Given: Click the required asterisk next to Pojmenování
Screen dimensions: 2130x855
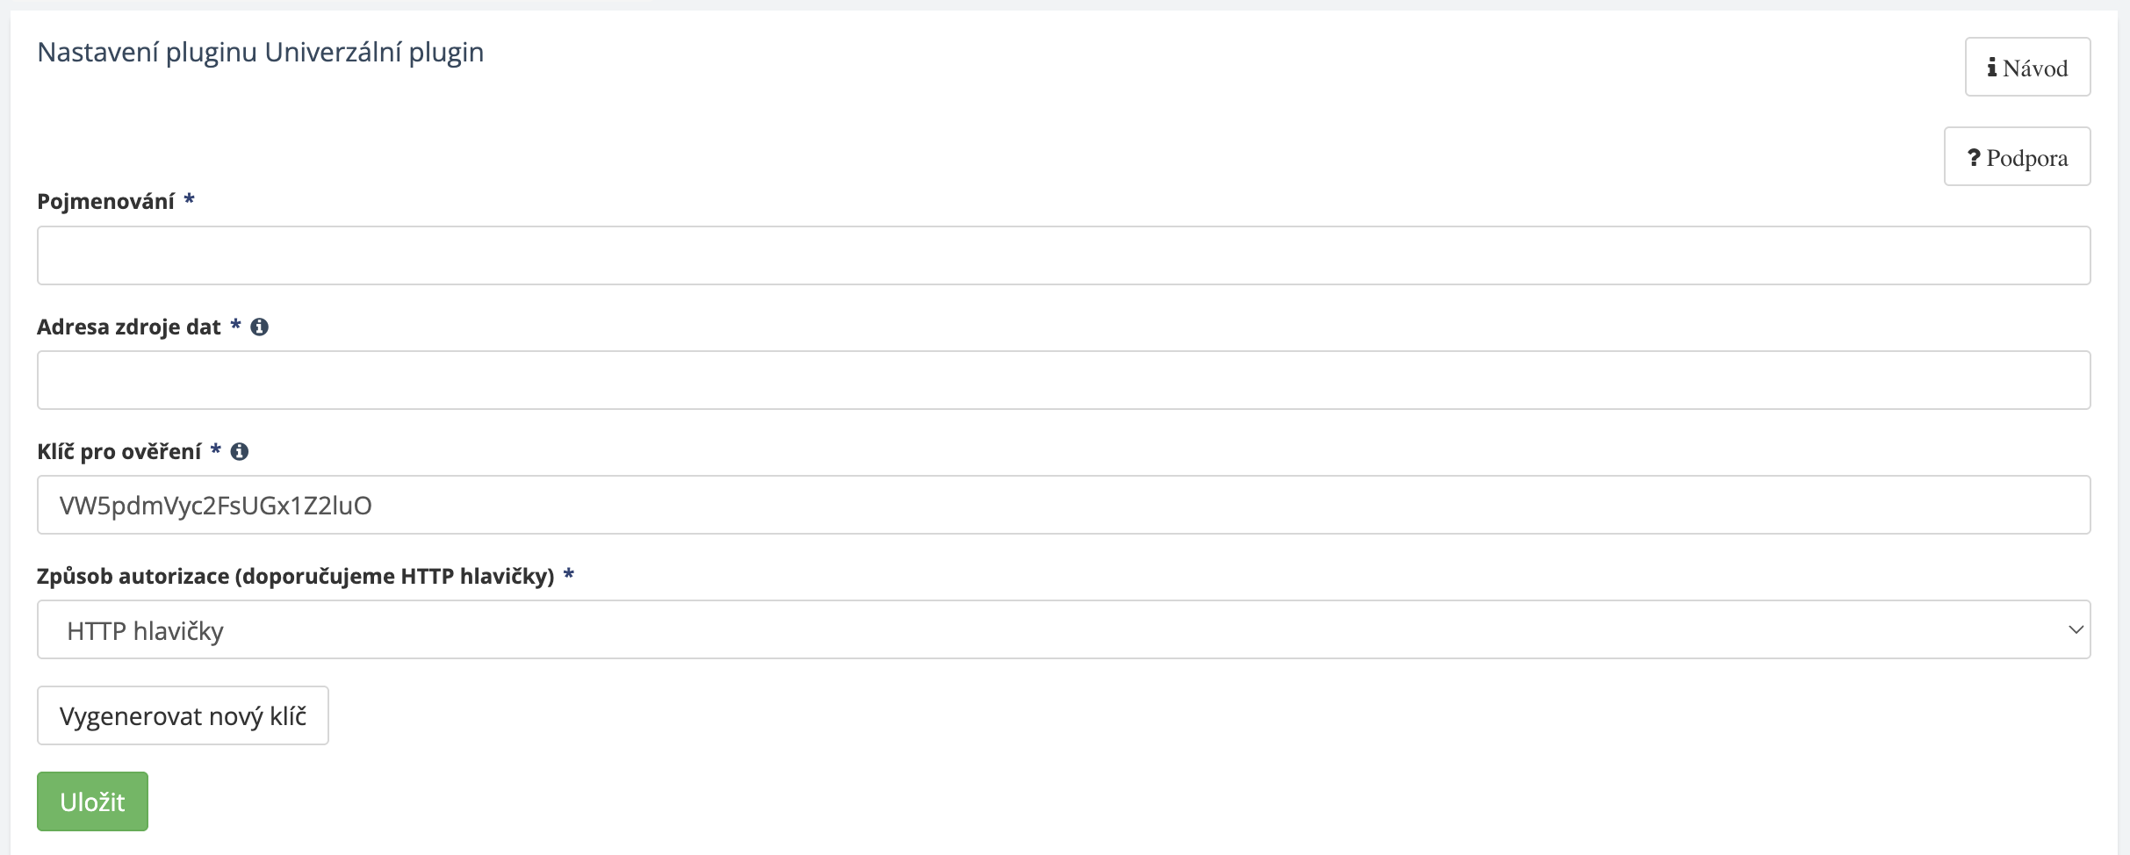Looking at the screenshot, I should (189, 201).
